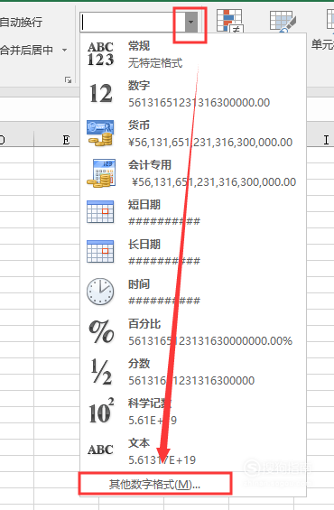Open the conditional formatting icon
The image size is (334, 510).
[x=229, y=20]
